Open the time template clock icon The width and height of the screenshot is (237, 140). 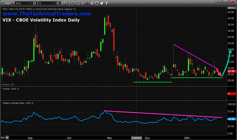pos(58,3)
